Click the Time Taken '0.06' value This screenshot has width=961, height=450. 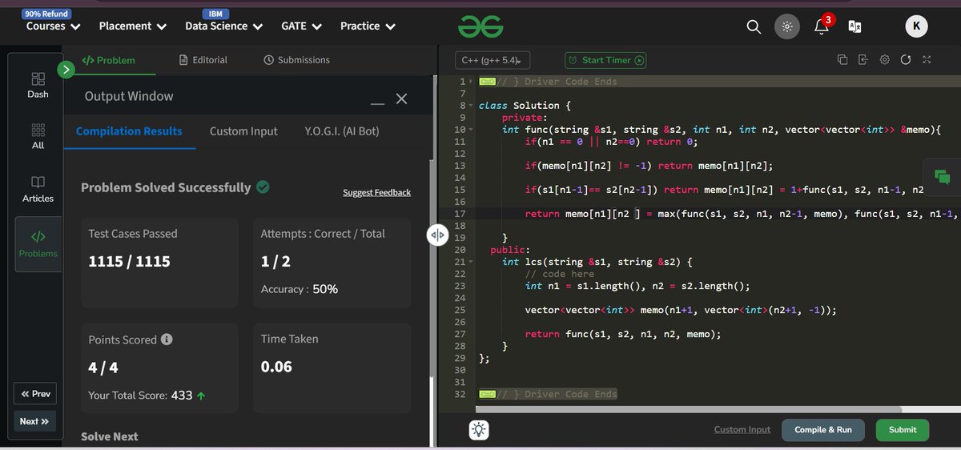coord(276,367)
